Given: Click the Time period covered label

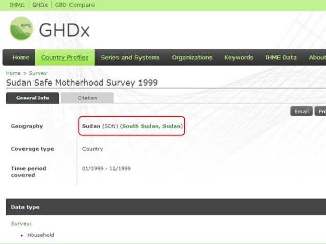Looking at the screenshot, I should click(x=29, y=172).
